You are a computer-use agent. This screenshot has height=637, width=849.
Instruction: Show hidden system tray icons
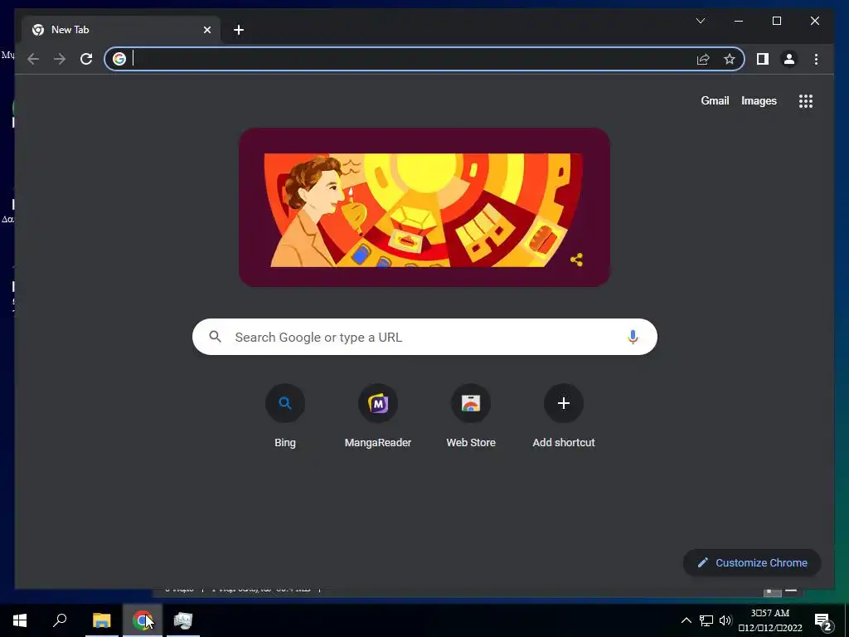(686, 620)
